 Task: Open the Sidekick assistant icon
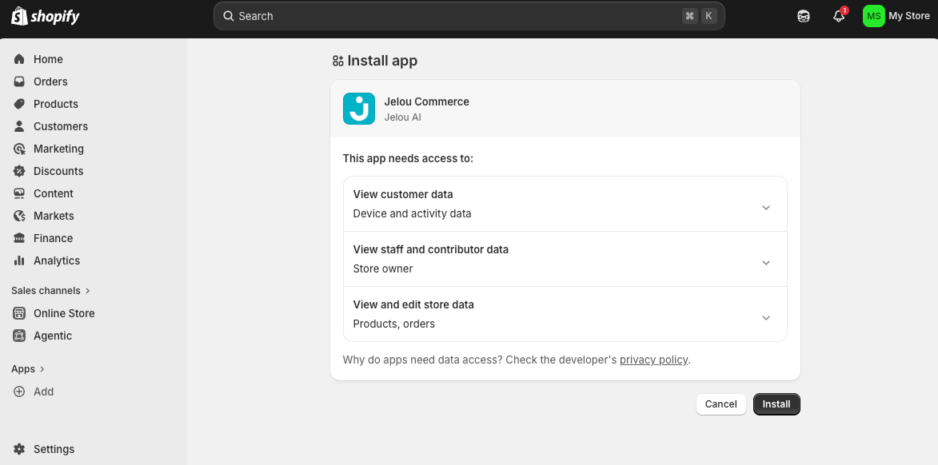(804, 16)
